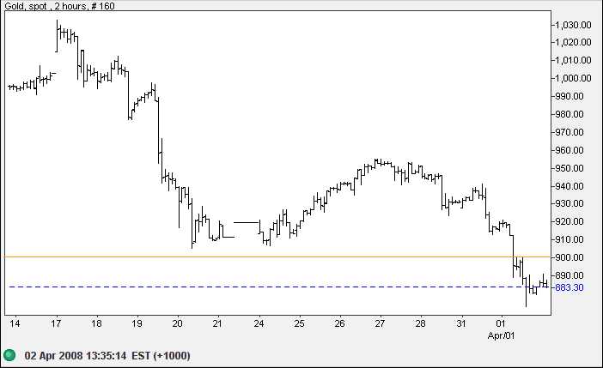Viewport: 603px width, 368px height.
Task: Click the orange horizontal line at 900.00
Action: click(x=277, y=256)
